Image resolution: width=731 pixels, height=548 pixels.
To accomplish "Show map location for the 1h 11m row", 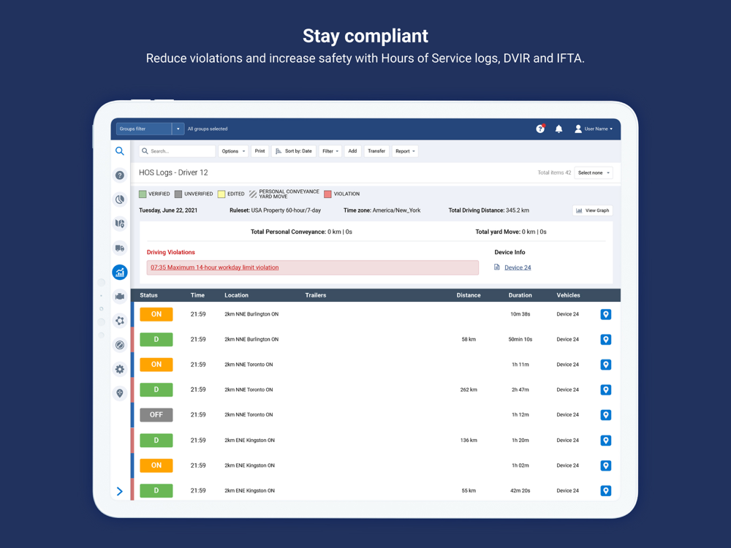I will pos(605,365).
